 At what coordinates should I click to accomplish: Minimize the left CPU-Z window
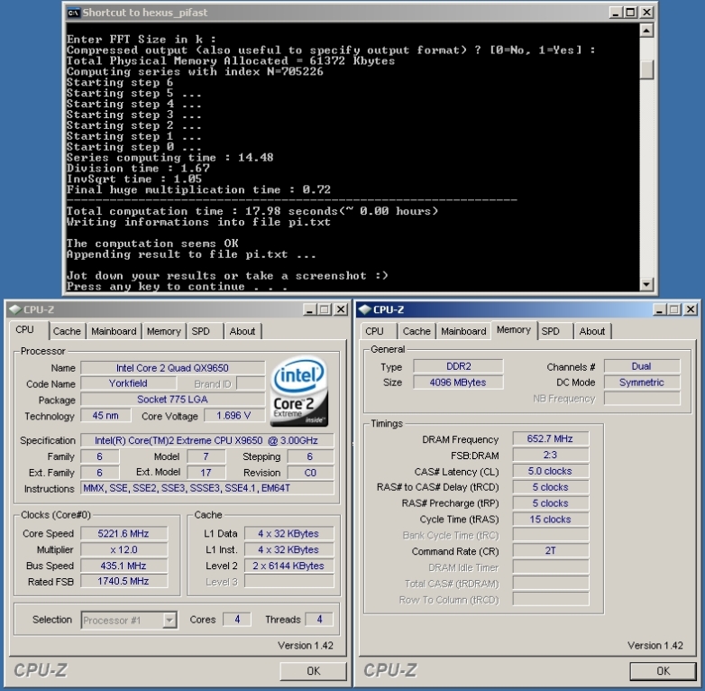(x=309, y=309)
